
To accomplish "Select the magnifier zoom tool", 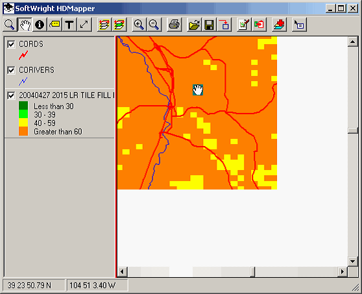I will (10, 25).
